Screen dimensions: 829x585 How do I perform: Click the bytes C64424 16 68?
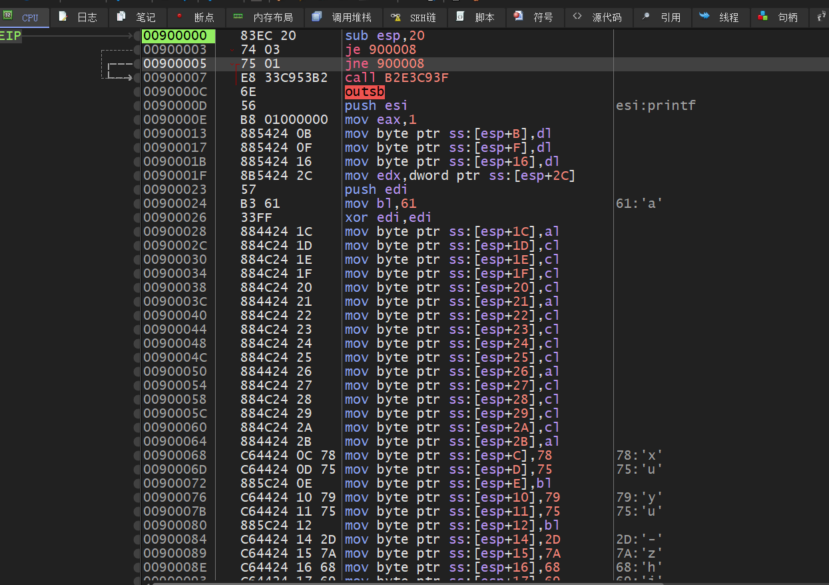[288, 567]
